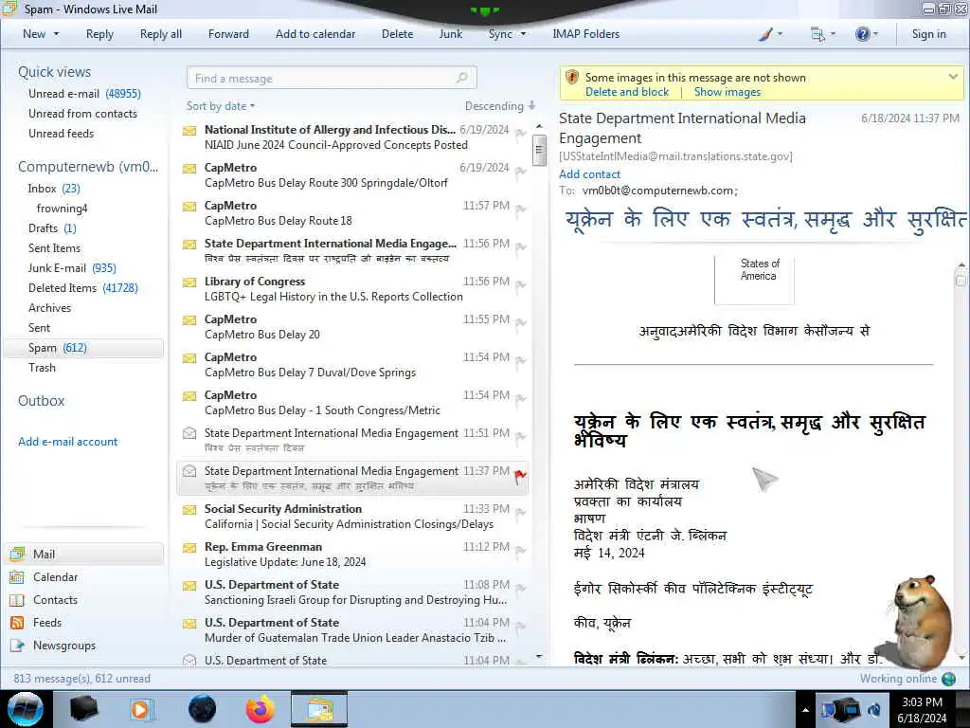Viewport: 970px width, 728px height.
Task: Click Add e-mail account link
Action: (67, 442)
